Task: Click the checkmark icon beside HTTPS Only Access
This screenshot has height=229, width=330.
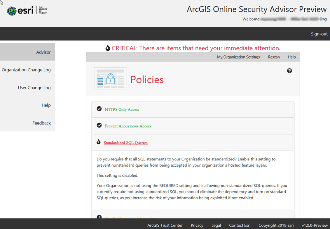Action: pos(99,108)
